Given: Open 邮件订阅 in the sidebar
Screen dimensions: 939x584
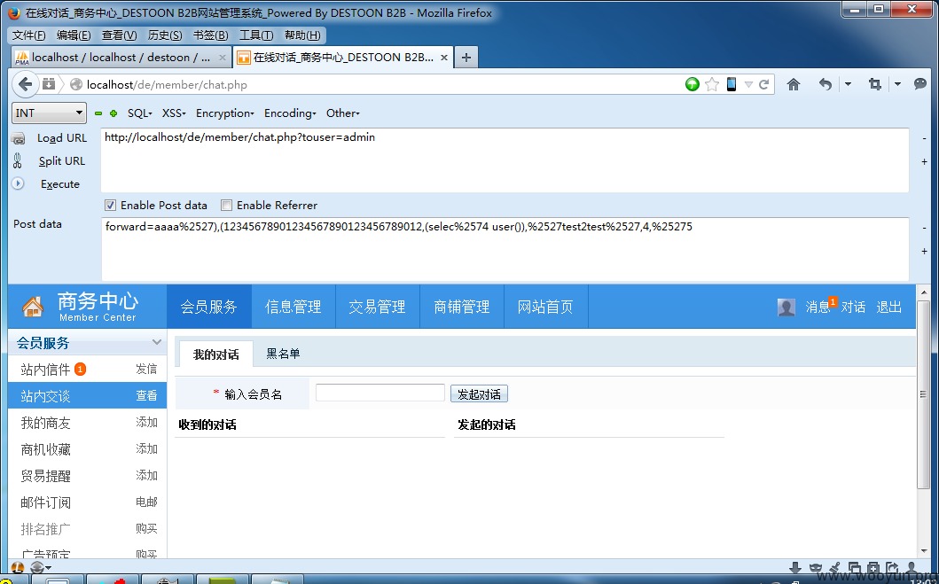Looking at the screenshot, I should click(x=45, y=502).
